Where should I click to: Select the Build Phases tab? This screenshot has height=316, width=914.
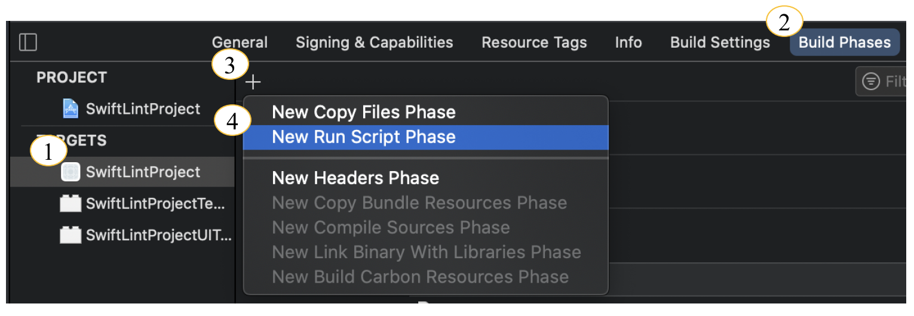pyautogui.click(x=844, y=42)
